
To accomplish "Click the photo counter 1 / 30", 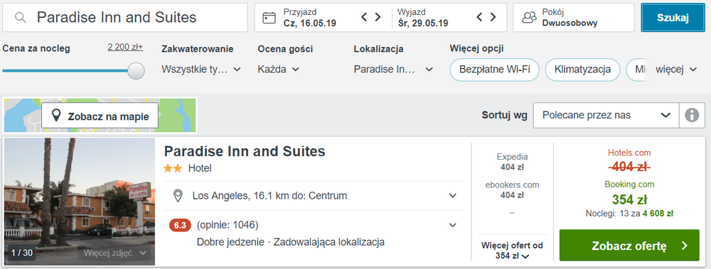I will pyautogui.click(x=22, y=253).
